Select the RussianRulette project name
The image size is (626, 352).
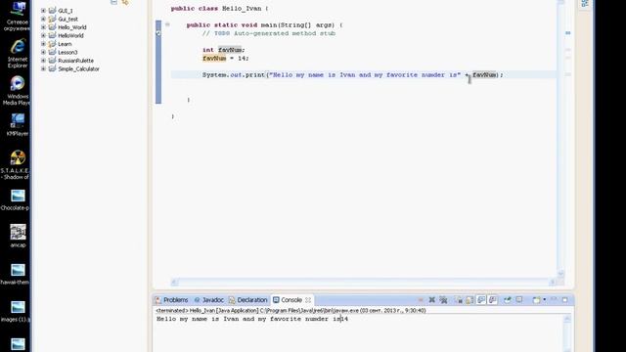(76, 61)
